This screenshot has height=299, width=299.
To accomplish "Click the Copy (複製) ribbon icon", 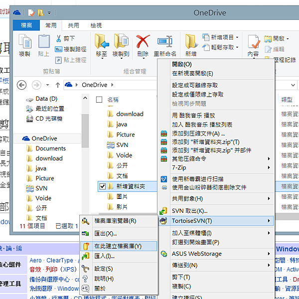I will tap(25, 41).
